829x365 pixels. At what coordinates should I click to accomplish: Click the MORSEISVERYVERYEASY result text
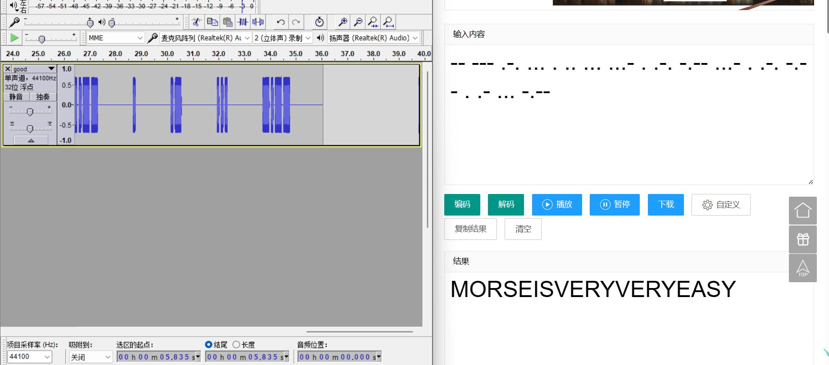593,289
